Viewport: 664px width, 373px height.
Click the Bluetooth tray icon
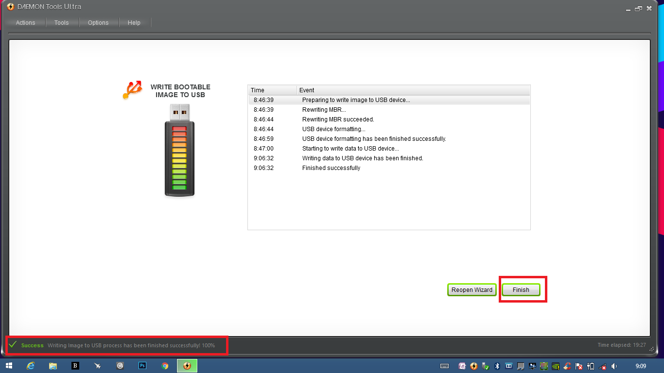click(x=497, y=366)
